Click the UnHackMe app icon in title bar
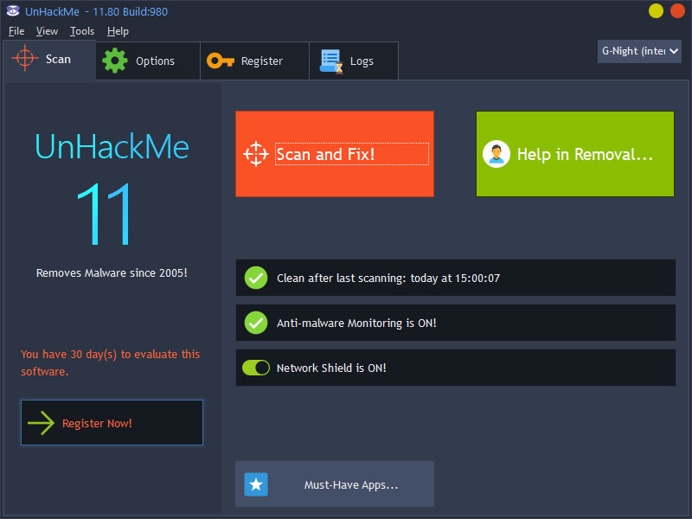Image resolution: width=692 pixels, height=519 pixels. coord(13,11)
